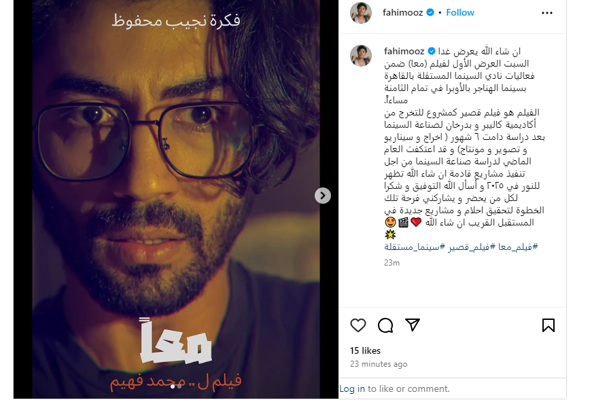592x417 pixels.
Task: Click the fahimooz username in the header
Action: click(x=402, y=12)
